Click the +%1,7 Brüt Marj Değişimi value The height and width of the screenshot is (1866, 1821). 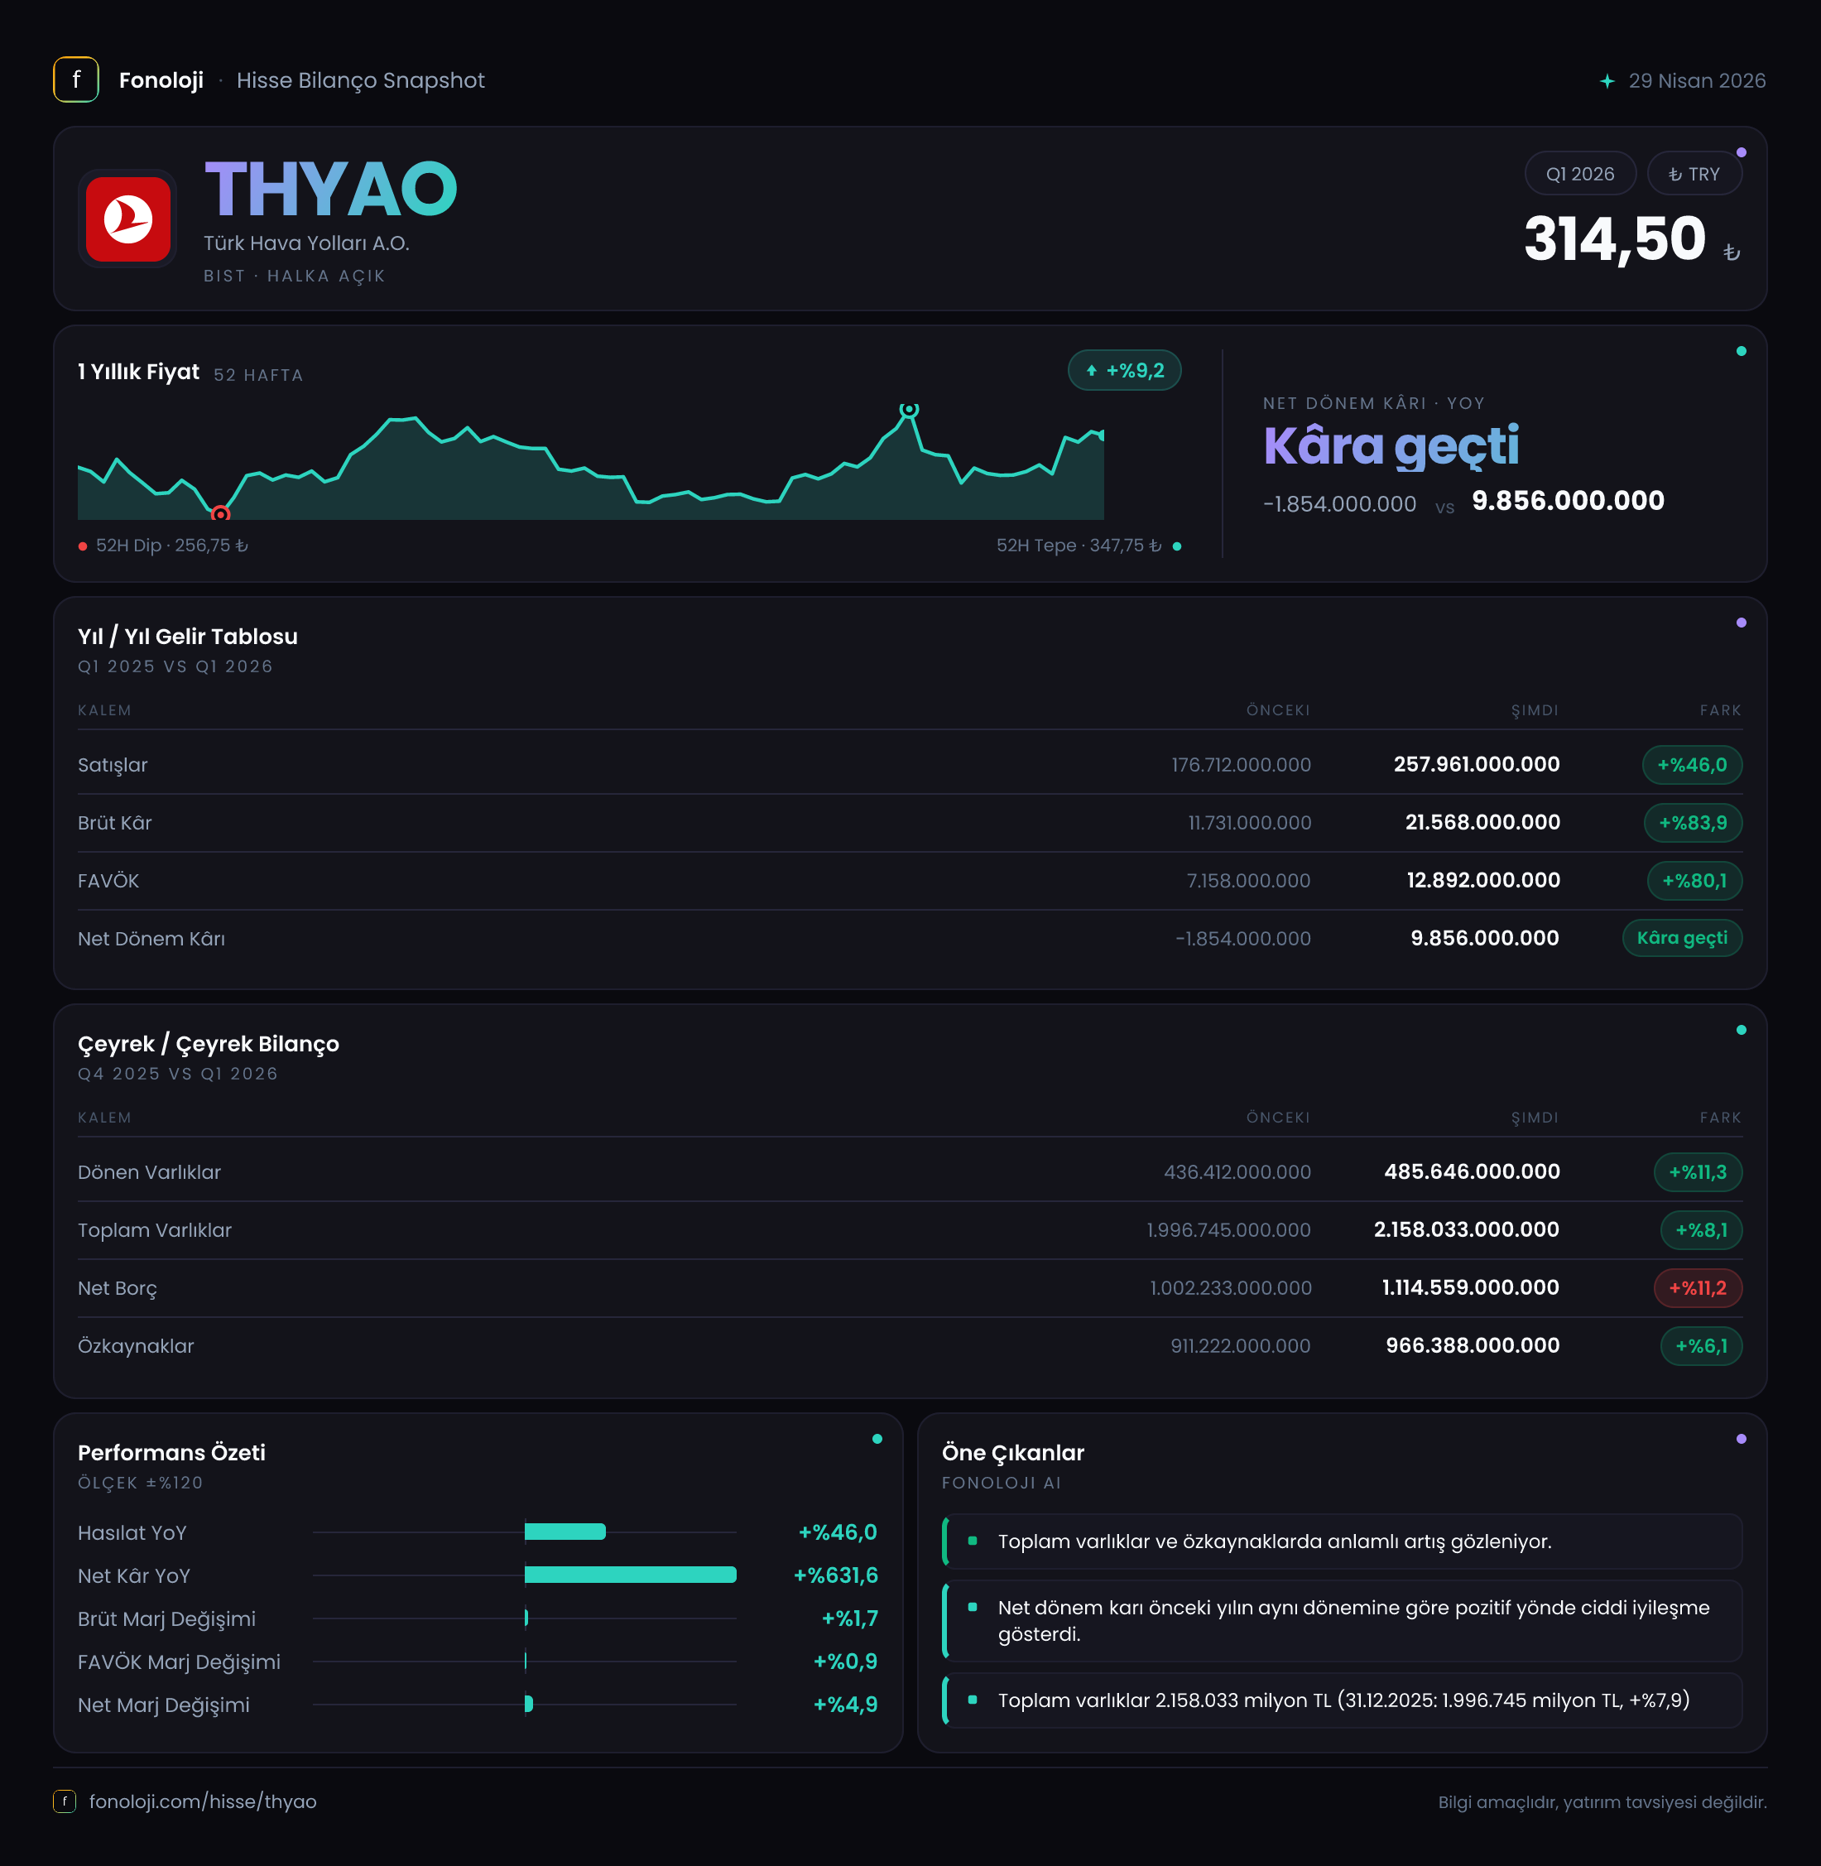pos(849,1618)
